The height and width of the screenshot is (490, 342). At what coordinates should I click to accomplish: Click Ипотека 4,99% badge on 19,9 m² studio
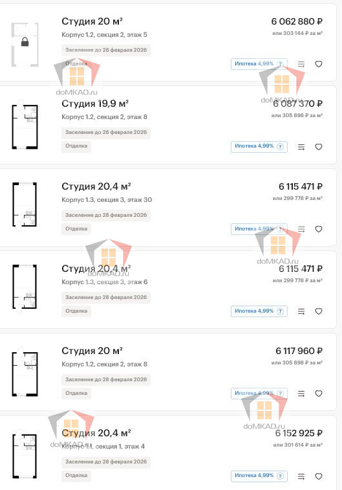pyautogui.click(x=259, y=146)
